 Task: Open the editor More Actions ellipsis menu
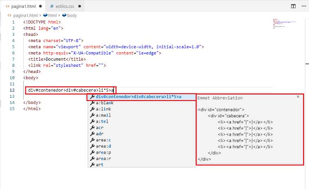click(304, 6)
